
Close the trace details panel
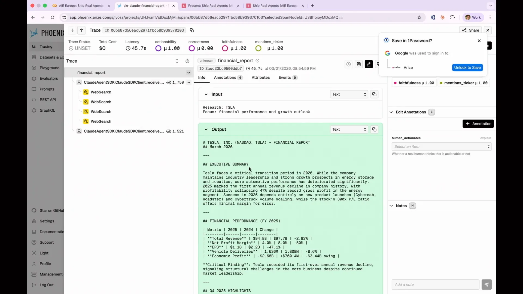(x=488, y=30)
